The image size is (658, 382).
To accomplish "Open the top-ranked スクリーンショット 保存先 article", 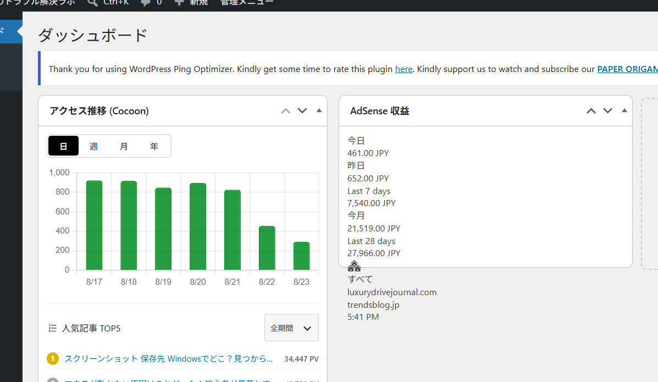I will point(169,358).
